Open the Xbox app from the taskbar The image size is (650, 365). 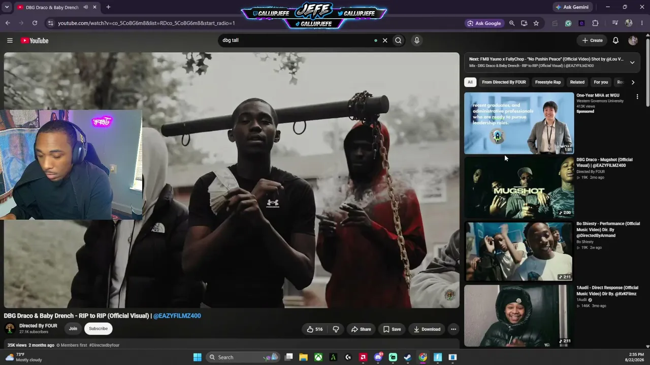coord(318,357)
